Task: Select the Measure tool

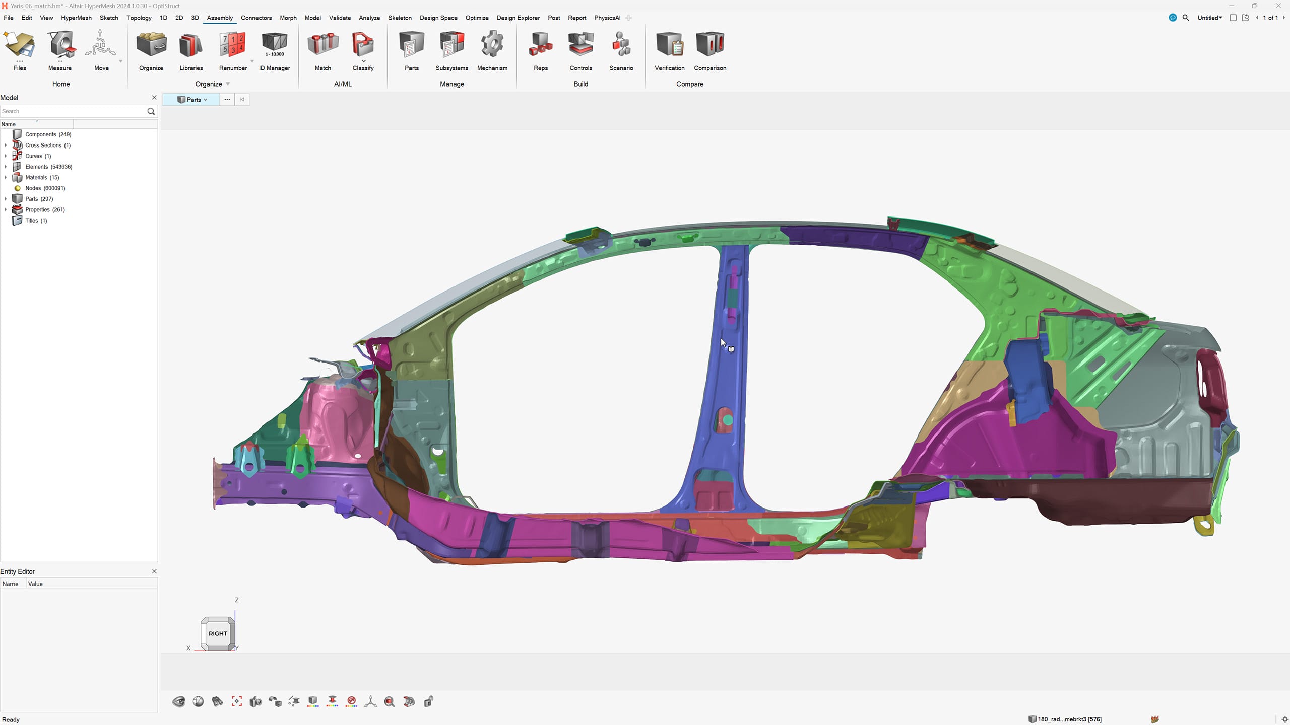Action: point(60,50)
